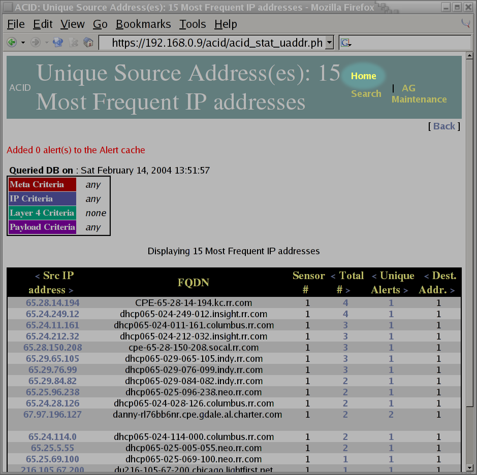Click the Back link below the header
Viewport: 477px width, 475px height.
pyautogui.click(x=444, y=126)
